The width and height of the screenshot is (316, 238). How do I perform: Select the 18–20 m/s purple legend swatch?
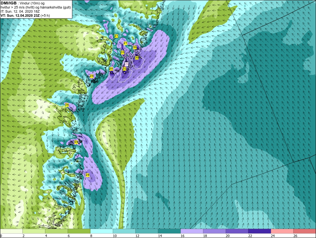[x=215, y=231]
